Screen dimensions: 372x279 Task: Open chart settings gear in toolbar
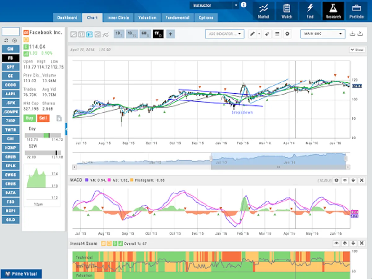pos(287,34)
